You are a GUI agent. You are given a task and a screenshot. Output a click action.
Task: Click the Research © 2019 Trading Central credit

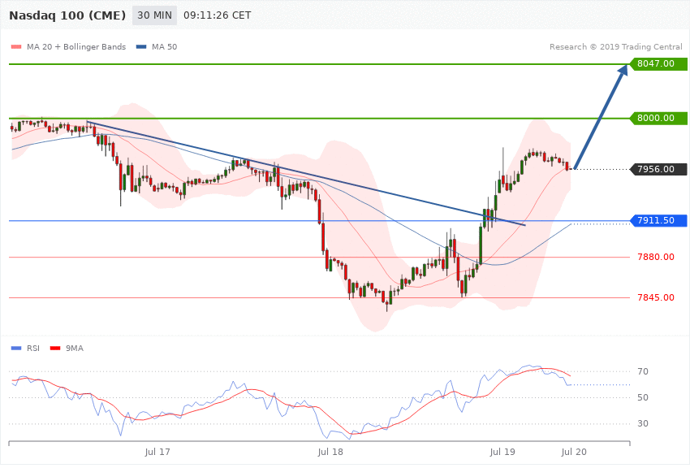(615, 46)
